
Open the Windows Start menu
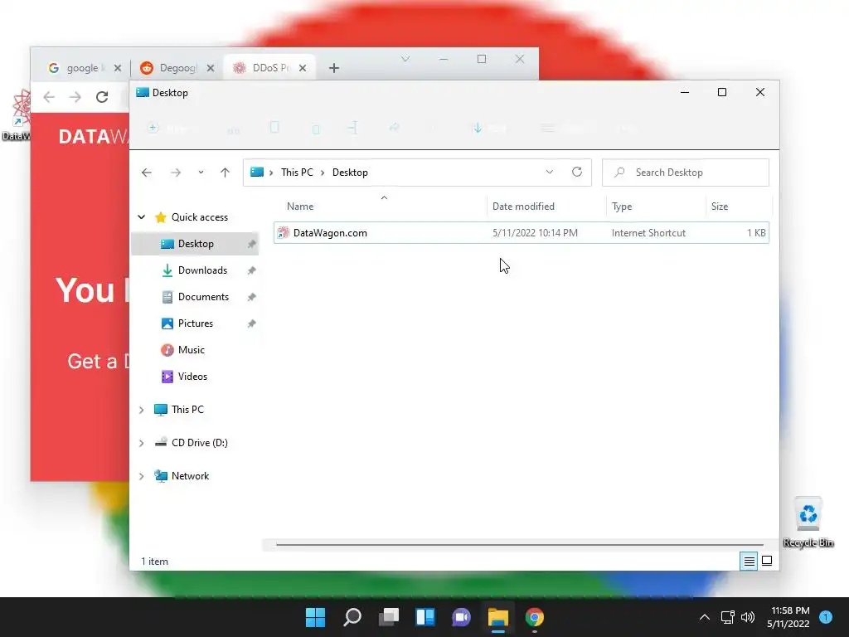(x=315, y=617)
